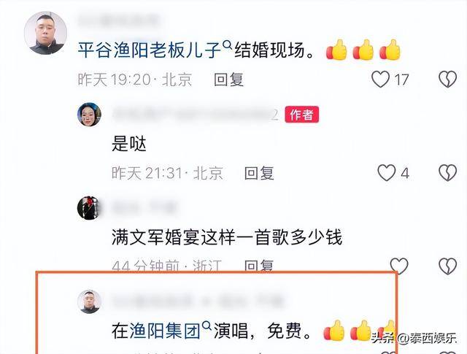Tap magnifier icon after 平谷渔阳老板儿子

tap(227, 45)
